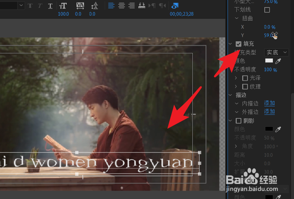Add an inner stroke via 添加
Image resolution: width=294 pixels, height=199 pixels.
point(270,103)
